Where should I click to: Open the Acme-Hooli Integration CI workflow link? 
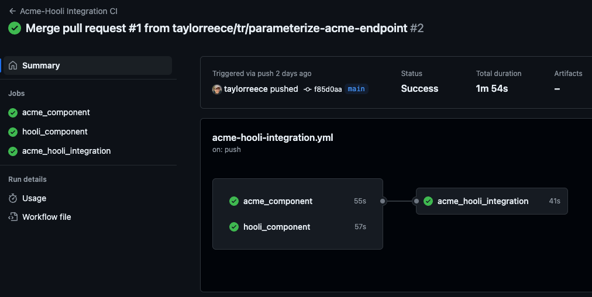pos(68,11)
